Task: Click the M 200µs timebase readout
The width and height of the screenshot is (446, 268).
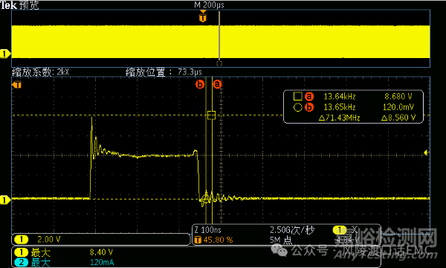Action: click(209, 4)
